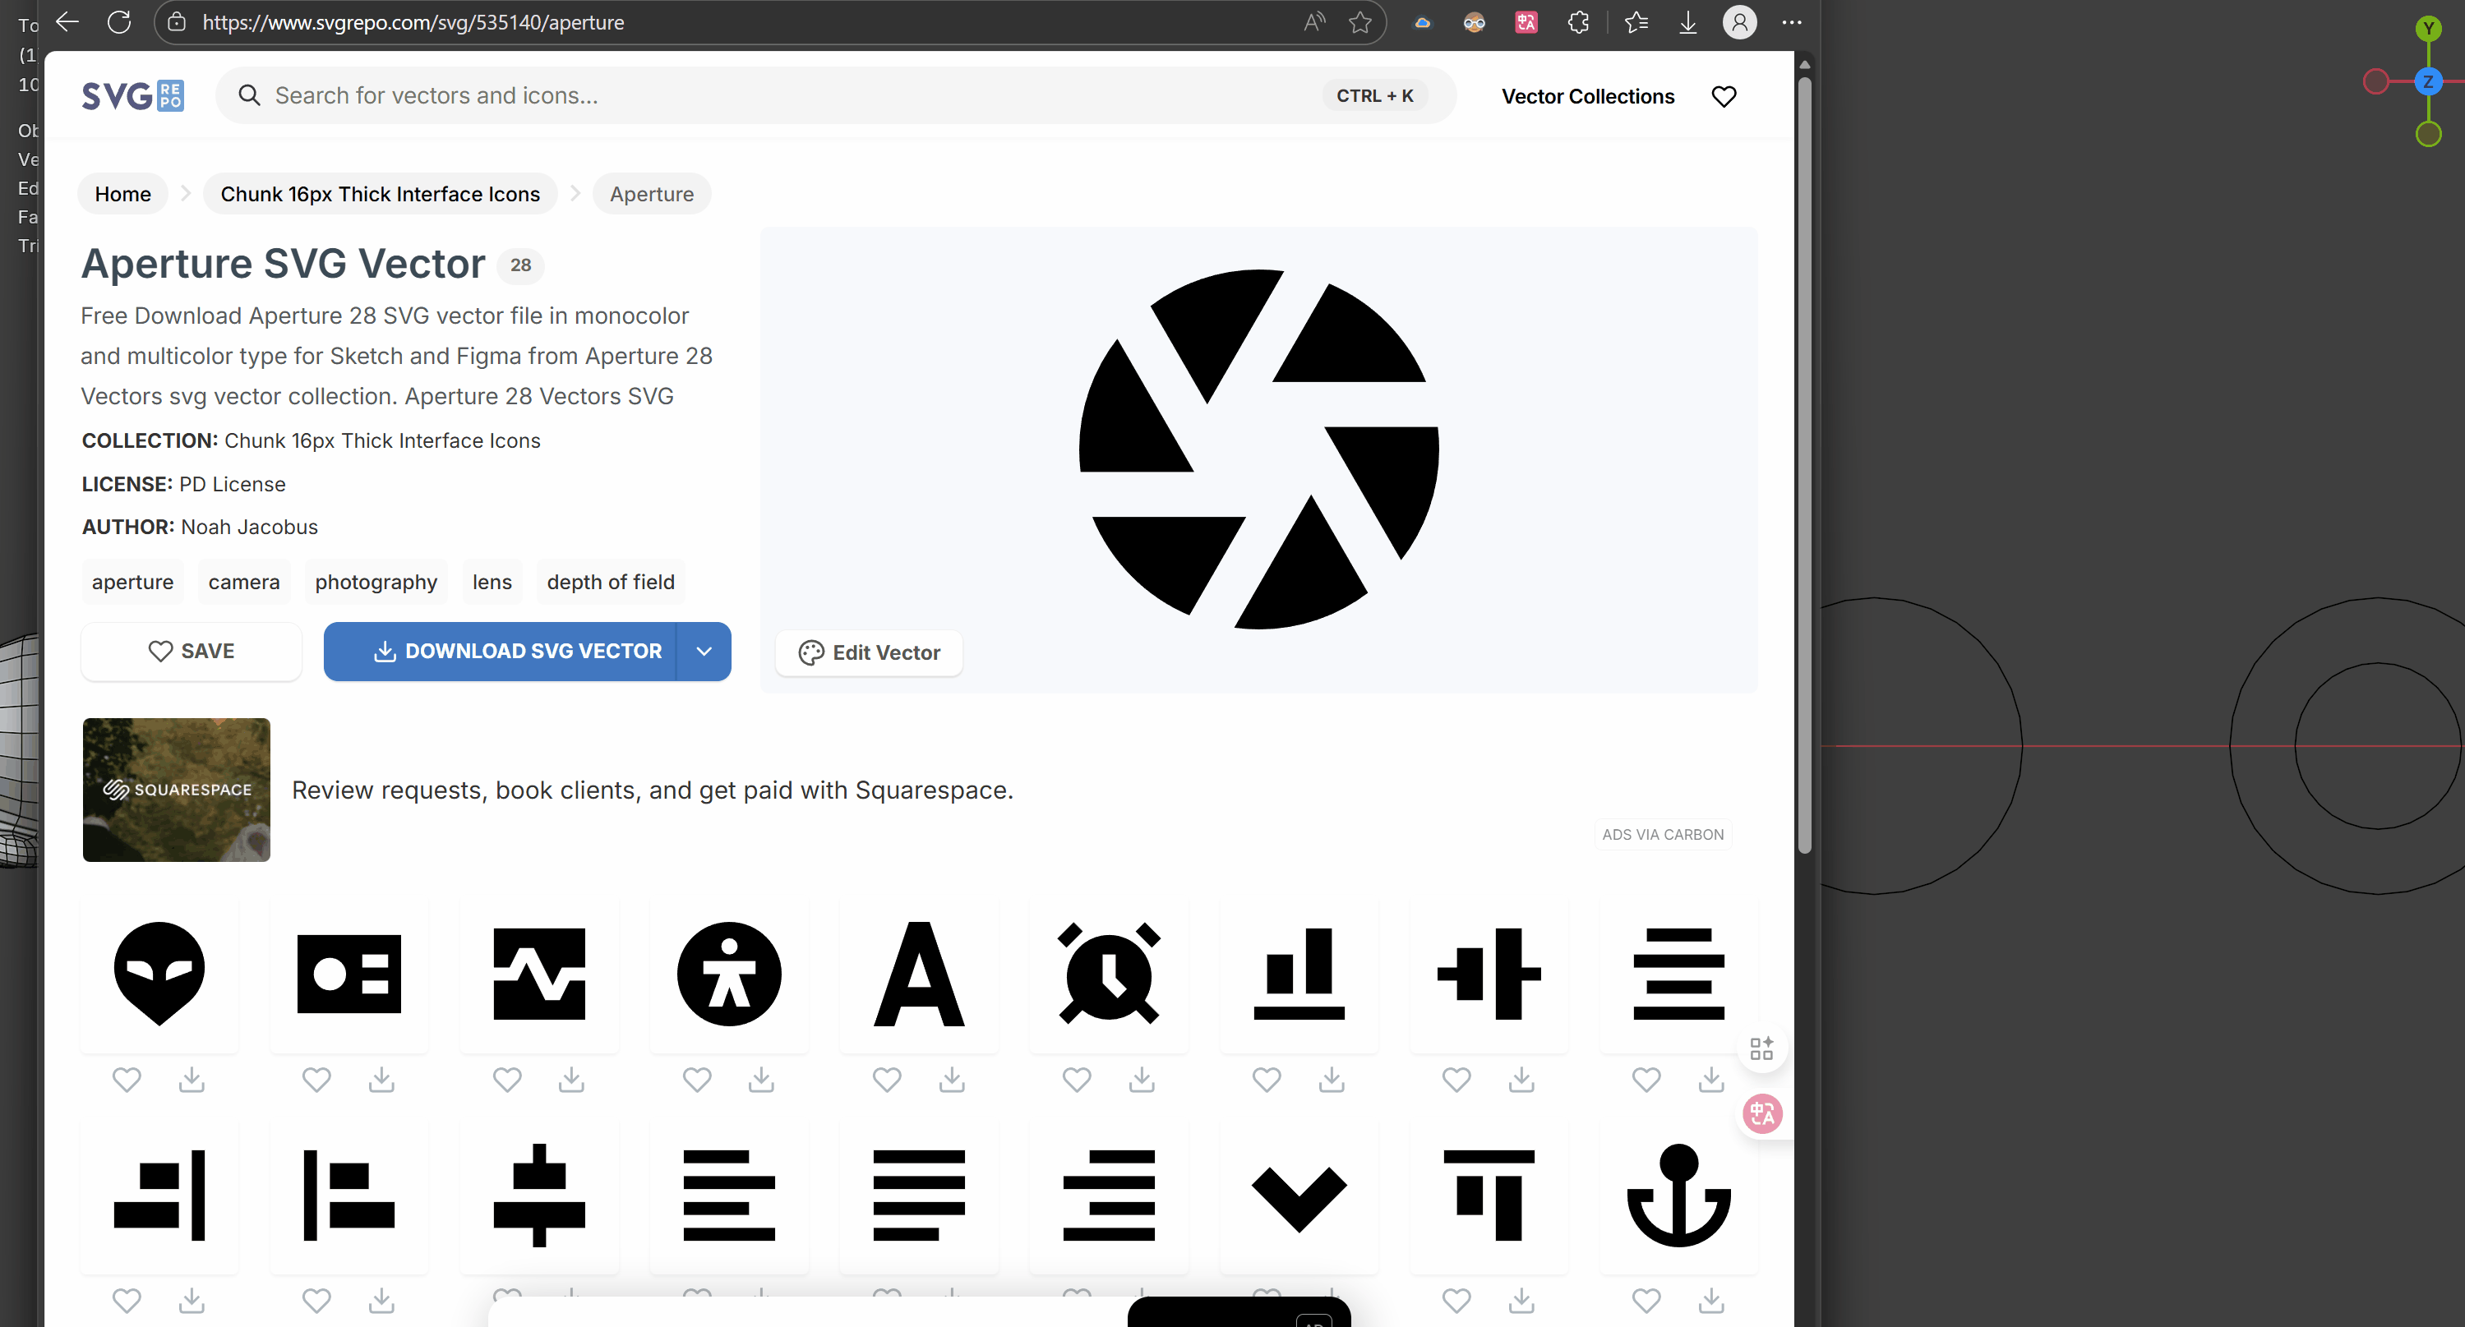
Task: Expand the download options dropdown arrow
Action: click(704, 652)
